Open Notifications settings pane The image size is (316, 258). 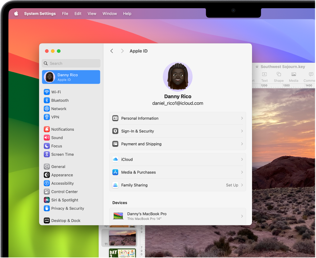point(62,129)
